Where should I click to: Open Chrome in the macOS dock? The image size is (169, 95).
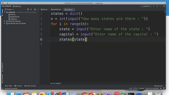[84, 94]
